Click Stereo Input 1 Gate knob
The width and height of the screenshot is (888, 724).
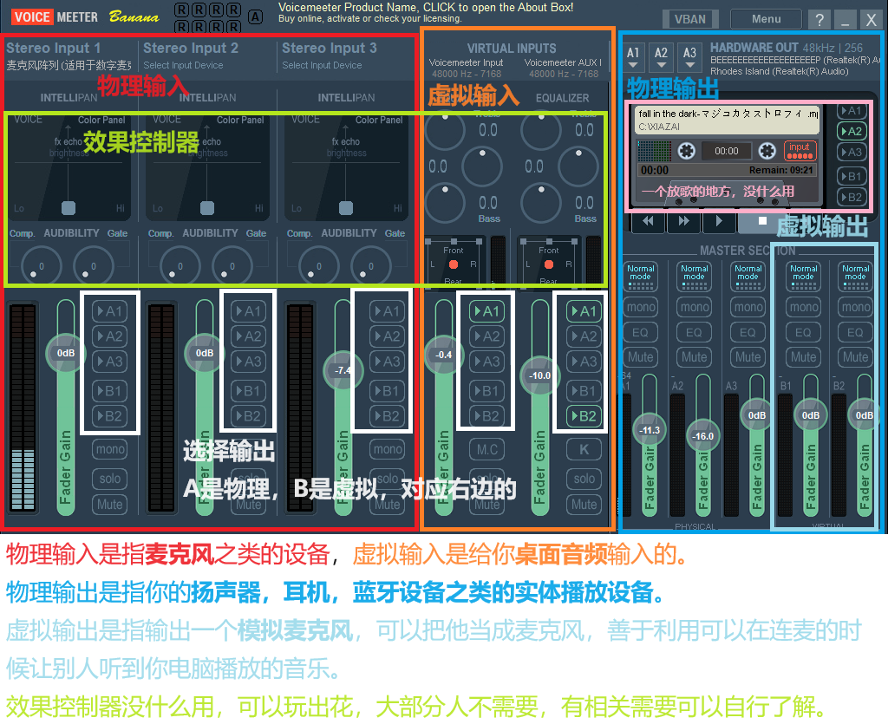click(93, 265)
